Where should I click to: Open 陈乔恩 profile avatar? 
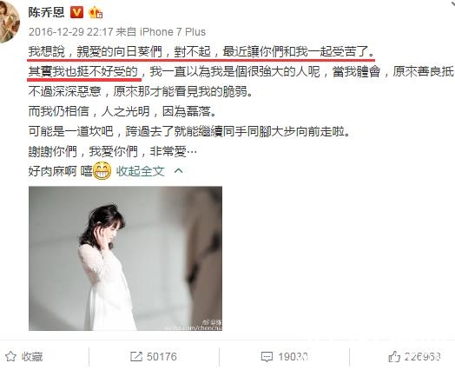coord(9,22)
